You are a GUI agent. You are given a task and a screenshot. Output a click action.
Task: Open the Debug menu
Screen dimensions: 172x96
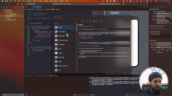(46, 1)
